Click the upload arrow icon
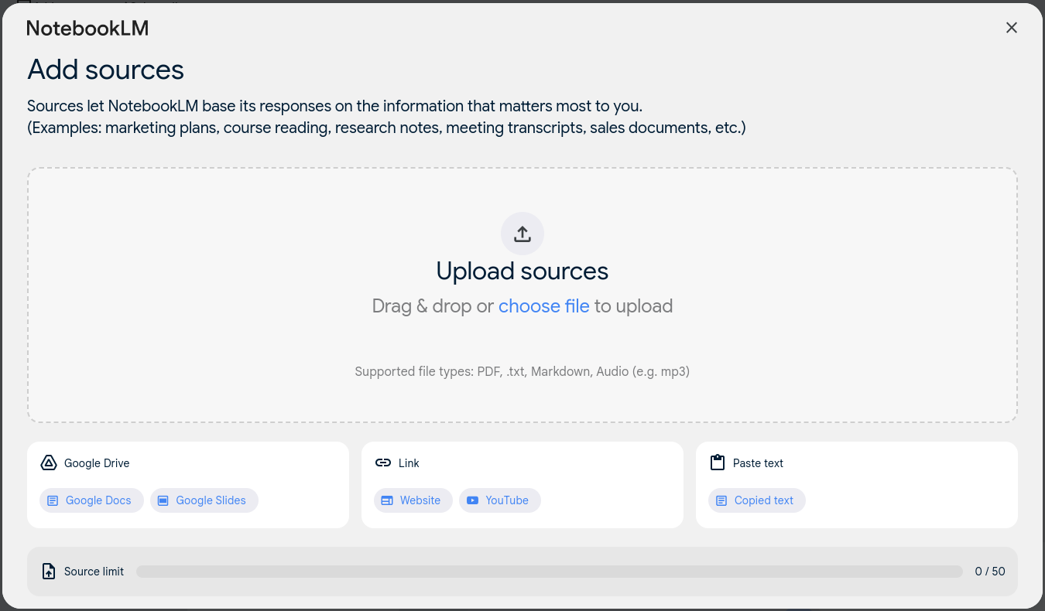1045x611 pixels. pyautogui.click(x=522, y=234)
